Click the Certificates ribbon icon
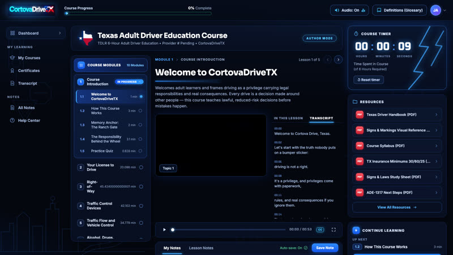This screenshot has height=255, width=453. 12,70
